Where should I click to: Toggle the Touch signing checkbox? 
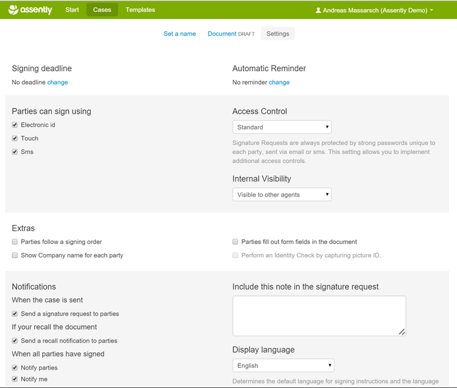[15, 138]
